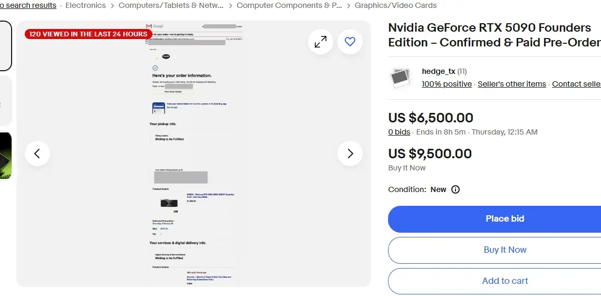Open the image in full-screen expand view
Image resolution: width=601 pixels, height=296 pixels.
[x=321, y=42]
